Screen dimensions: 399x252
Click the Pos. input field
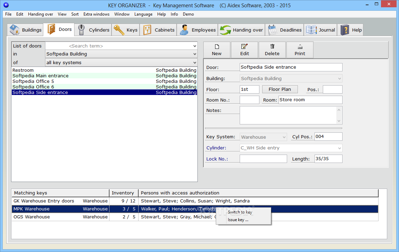[x=332, y=89]
